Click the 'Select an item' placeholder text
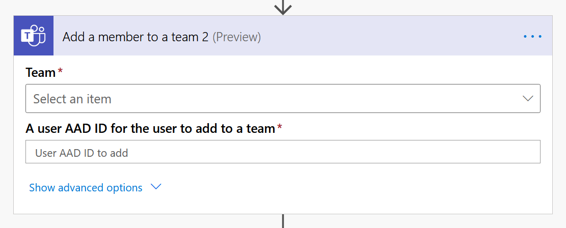 pyautogui.click(x=72, y=99)
